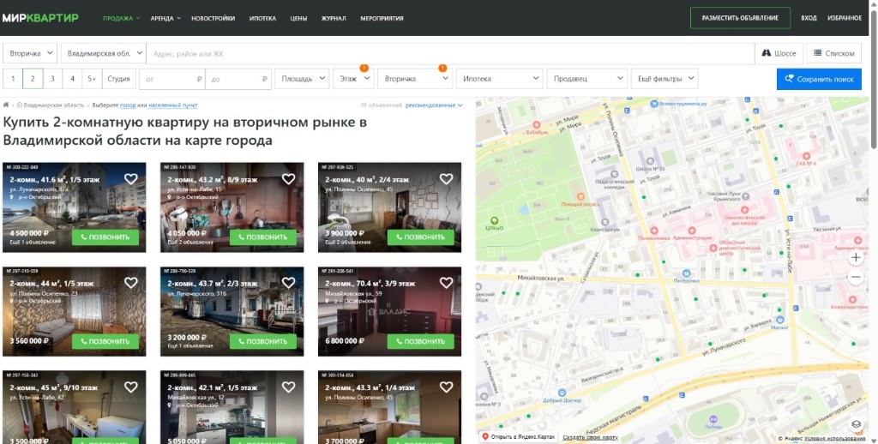
Task: Favorite the 44 м² listing heart
Action: [131, 284]
